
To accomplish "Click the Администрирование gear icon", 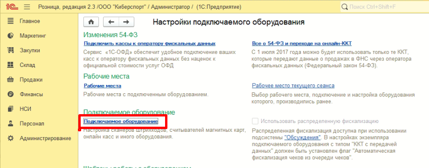I will [11, 138].
